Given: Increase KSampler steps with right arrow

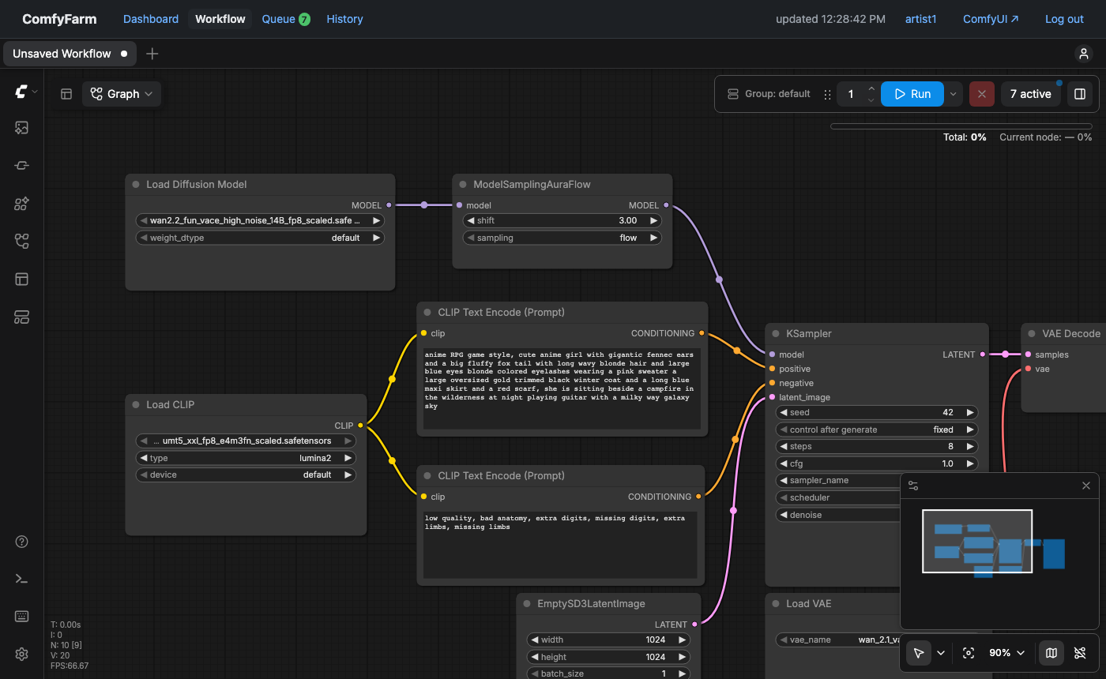Looking at the screenshot, I should point(970,446).
